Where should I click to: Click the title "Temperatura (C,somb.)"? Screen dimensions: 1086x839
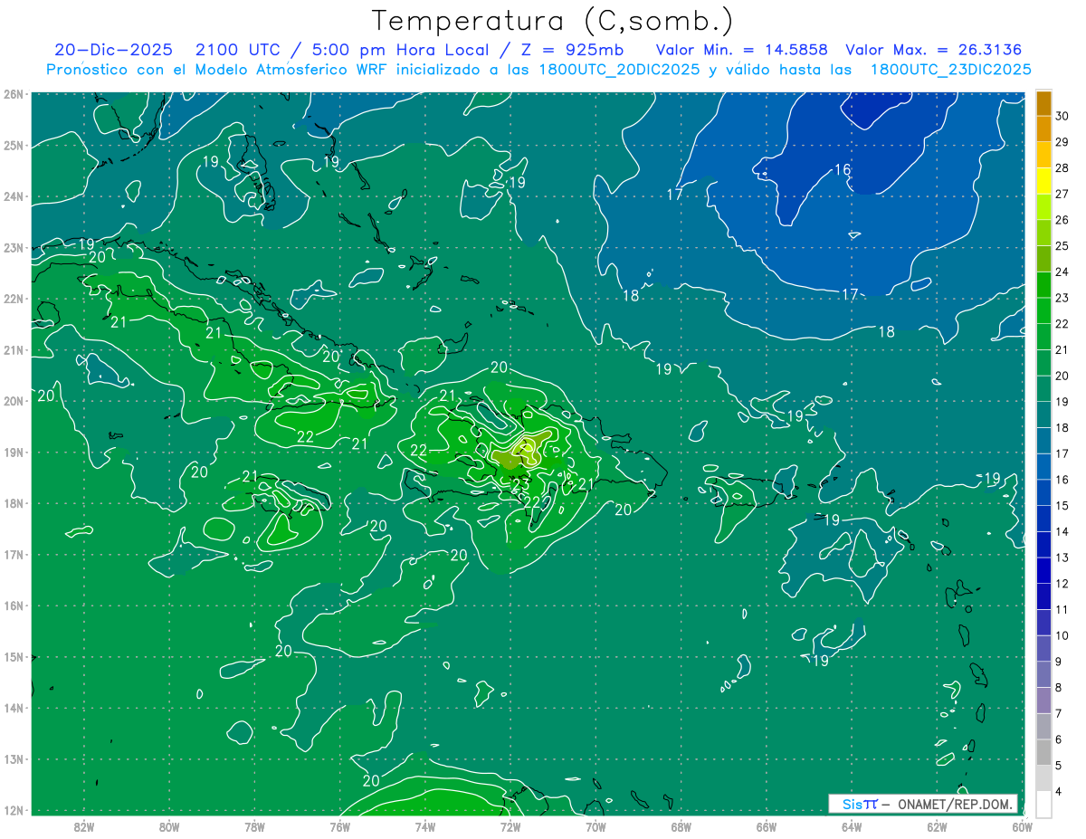(553, 21)
